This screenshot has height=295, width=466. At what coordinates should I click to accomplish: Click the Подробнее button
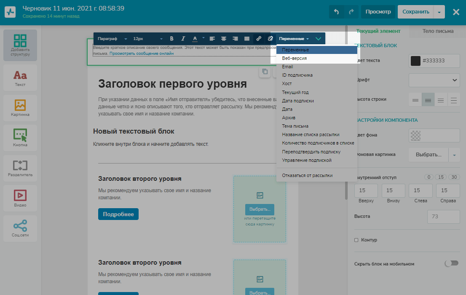[118, 214]
